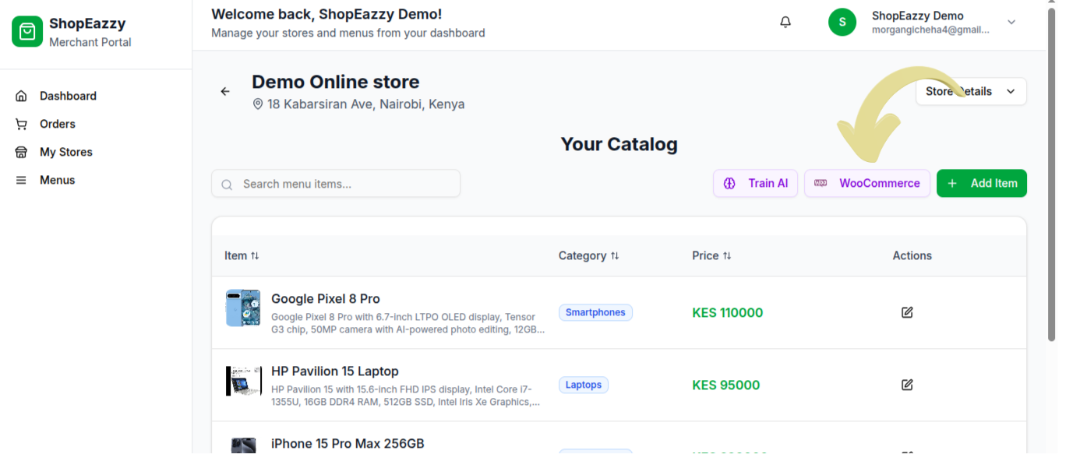
Task: Click the magnifier icon in the search box
Action: 227,185
